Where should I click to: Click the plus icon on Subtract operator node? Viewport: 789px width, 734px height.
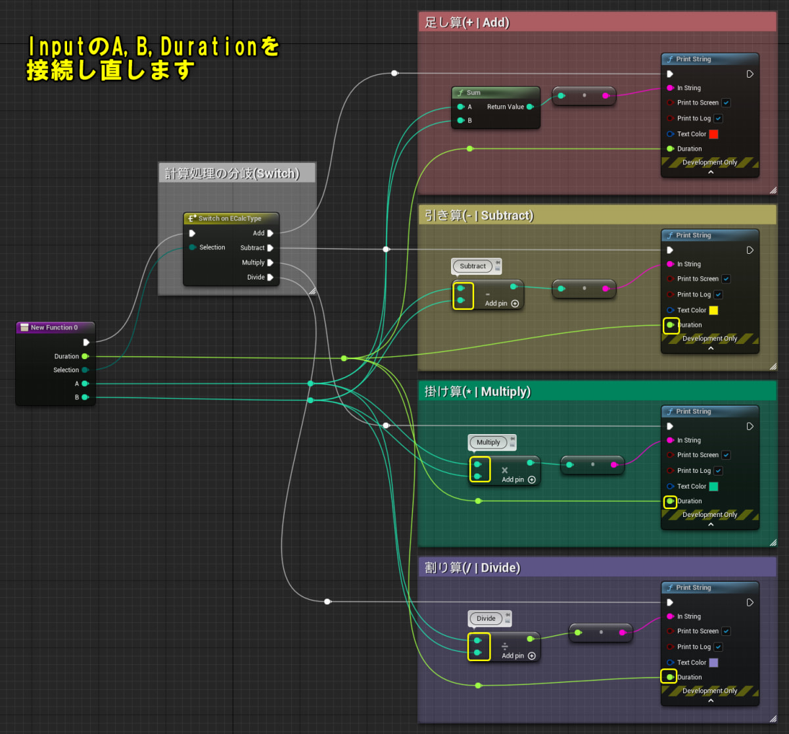coord(514,303)
